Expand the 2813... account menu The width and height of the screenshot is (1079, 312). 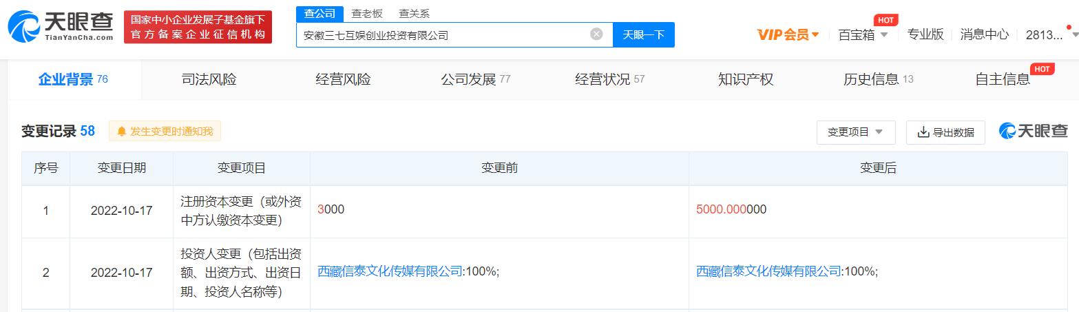pos(1051,34)
